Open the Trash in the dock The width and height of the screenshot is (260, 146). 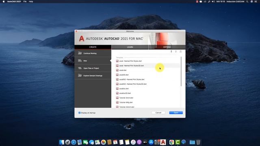coord(198,142)
